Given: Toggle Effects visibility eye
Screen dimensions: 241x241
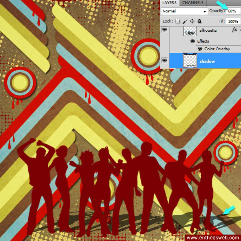Looking at the screenshot, I should (x=192, y=41).
